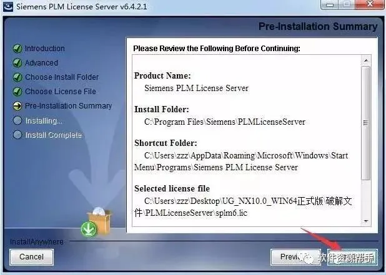
Task: Minimize the License Server installer window
Action: point(330,4)
